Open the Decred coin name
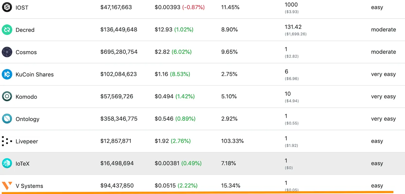Image resolution: width=405 pixels, height=194 pixels. point(25,30)
